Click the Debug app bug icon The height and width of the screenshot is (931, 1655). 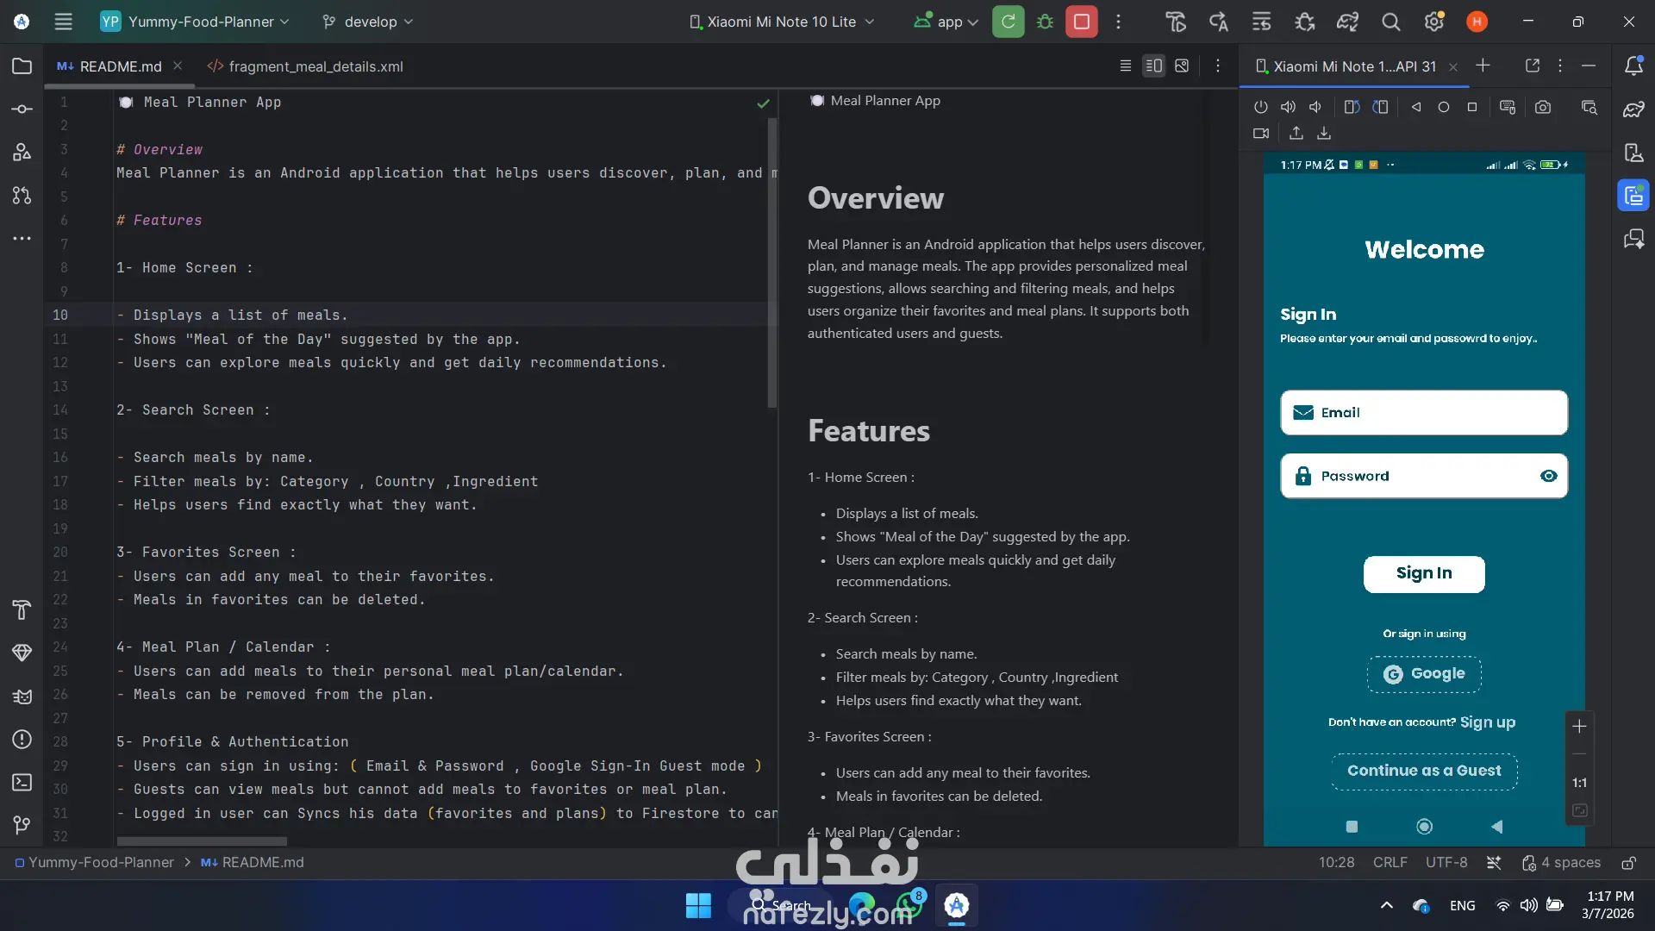(1045, 22)
